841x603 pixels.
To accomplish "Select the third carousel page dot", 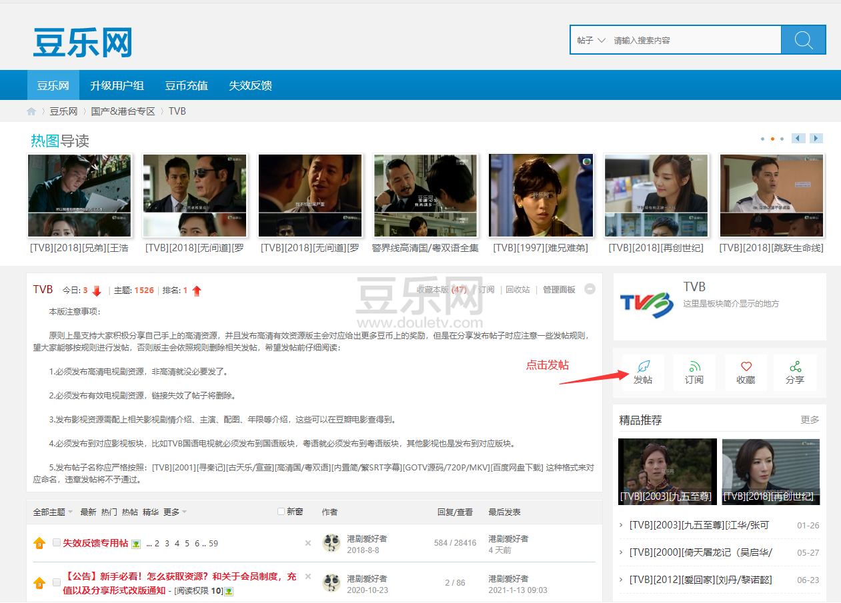I will pos(782,139).
